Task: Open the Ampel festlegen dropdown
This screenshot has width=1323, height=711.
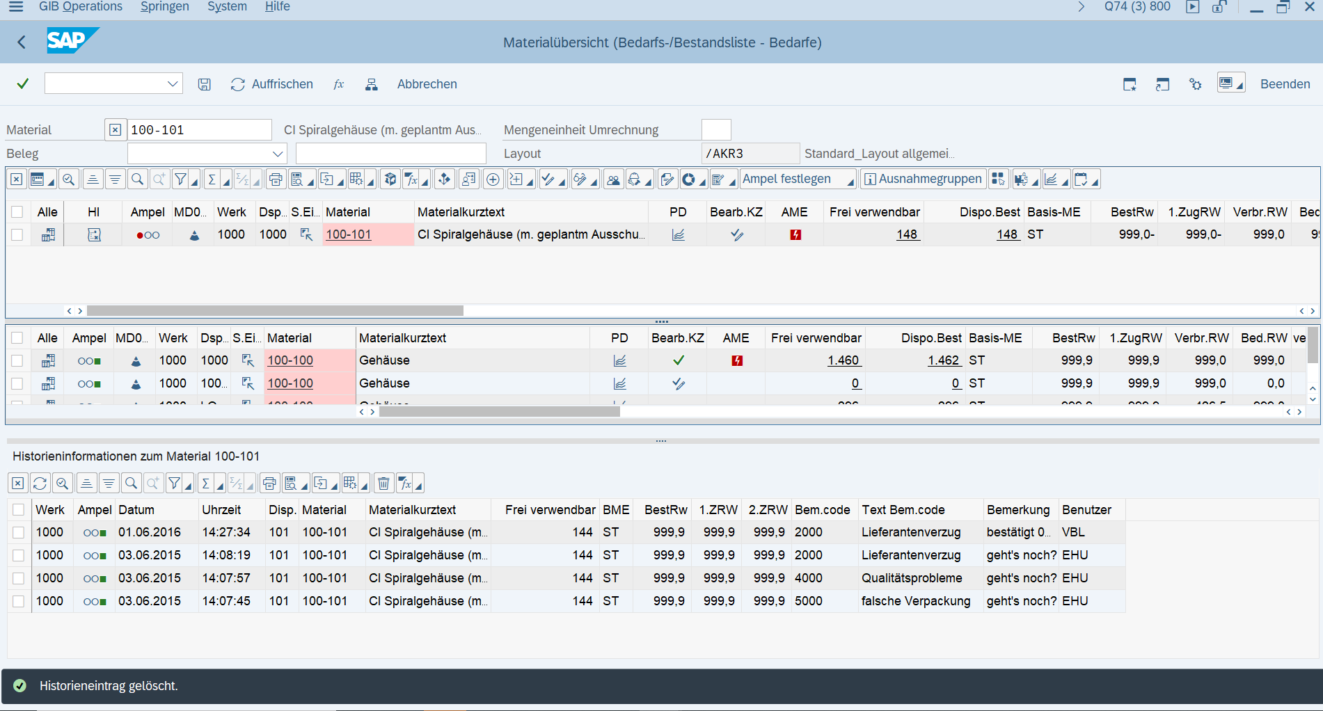Action: [797, 179]
